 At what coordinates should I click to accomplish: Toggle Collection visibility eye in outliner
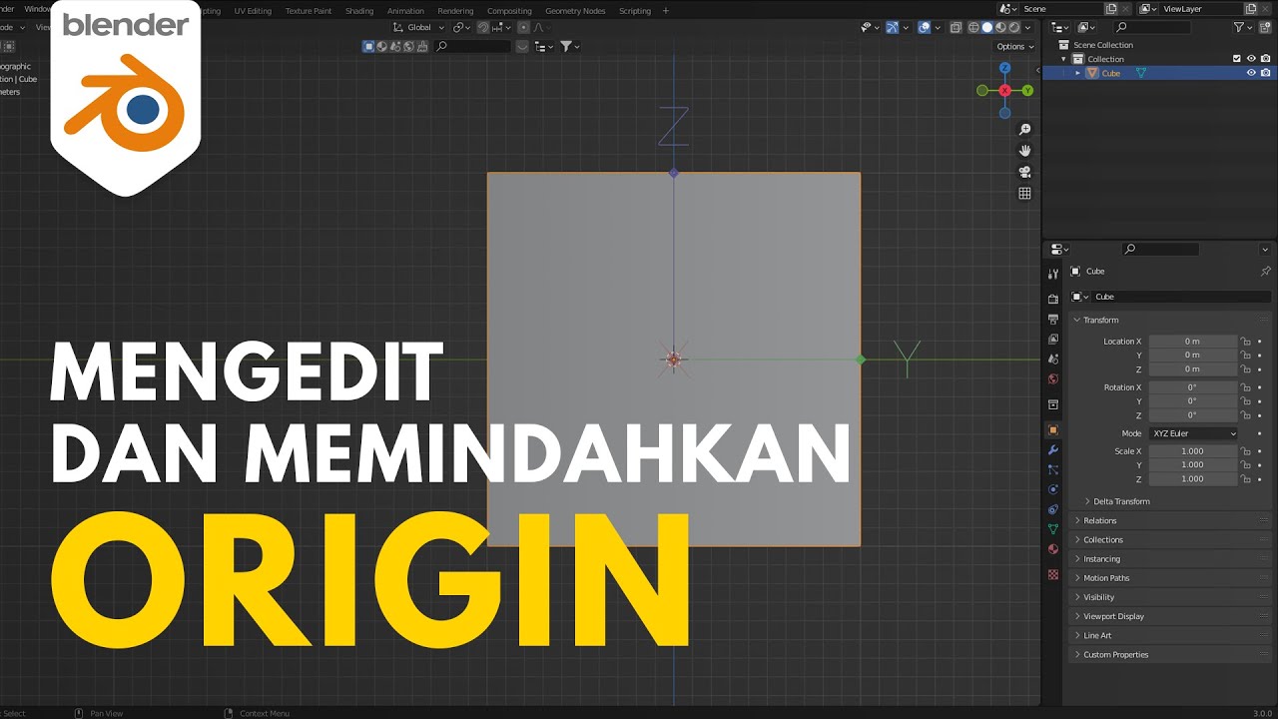pyautogui.click(x=1251, y=59)
